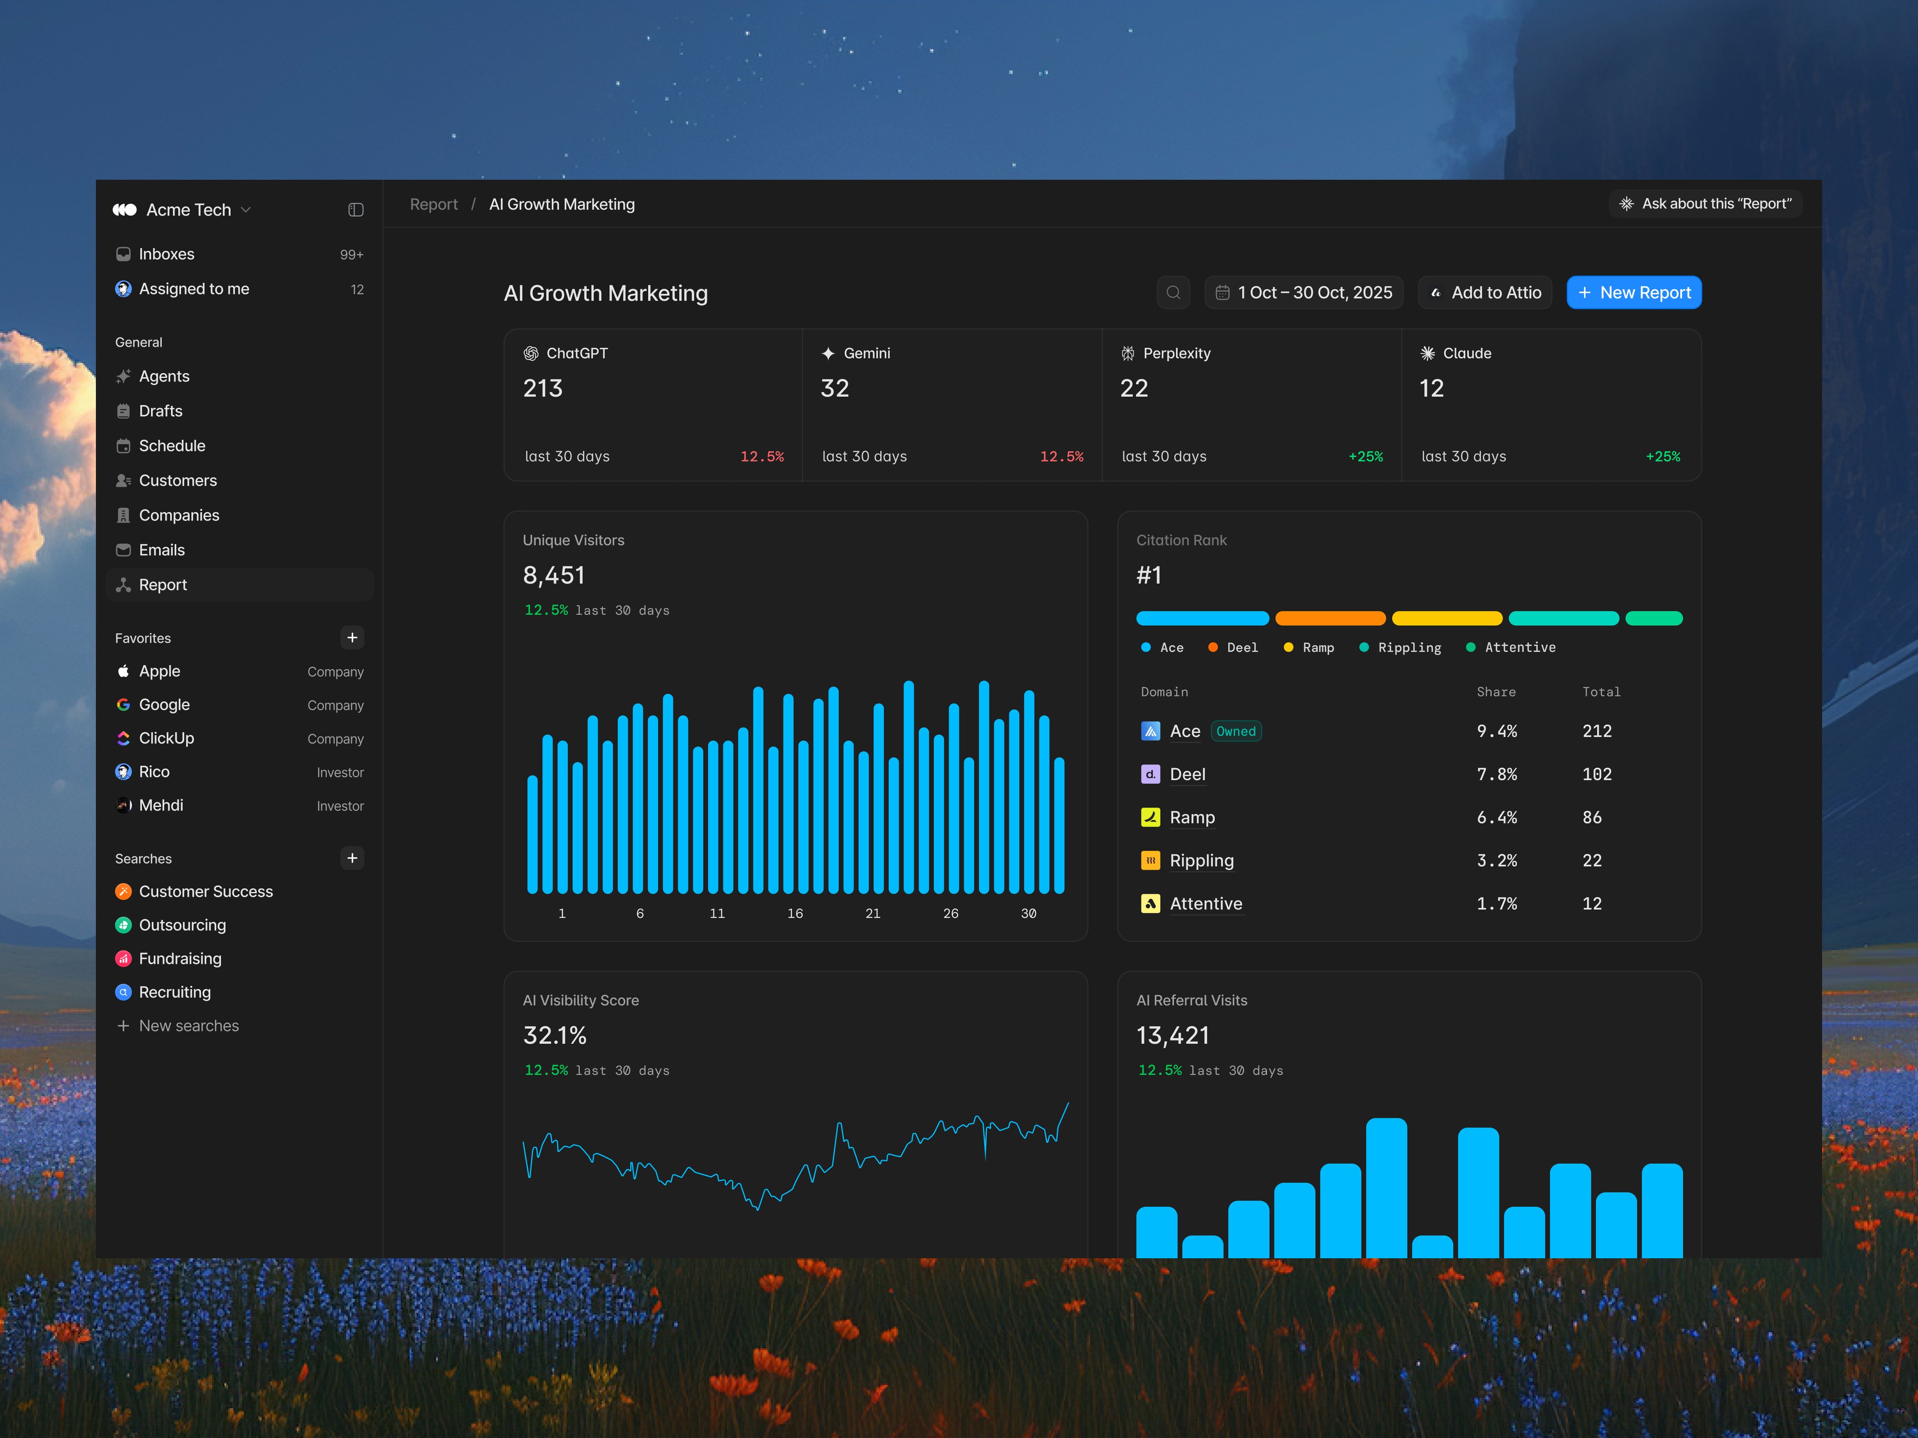Click the Share column header
Screen dimensions: 1918x1438
pyautogui.click(x=1497, y=692)
